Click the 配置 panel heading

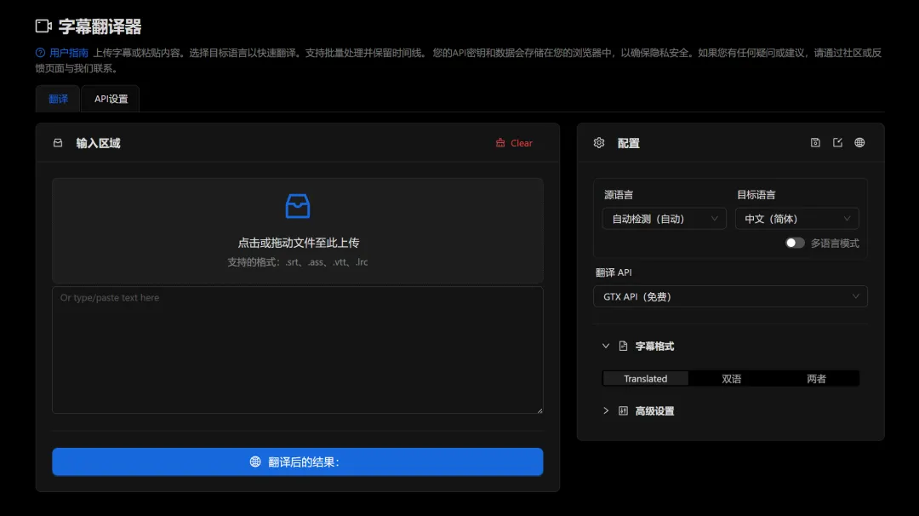click(628, 143)
